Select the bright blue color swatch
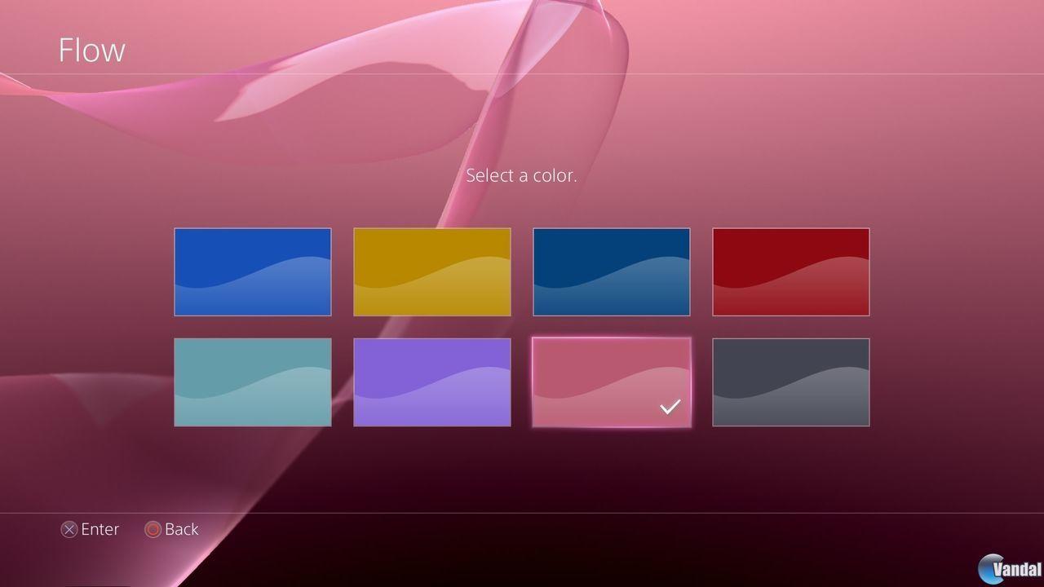 point(253,271)
